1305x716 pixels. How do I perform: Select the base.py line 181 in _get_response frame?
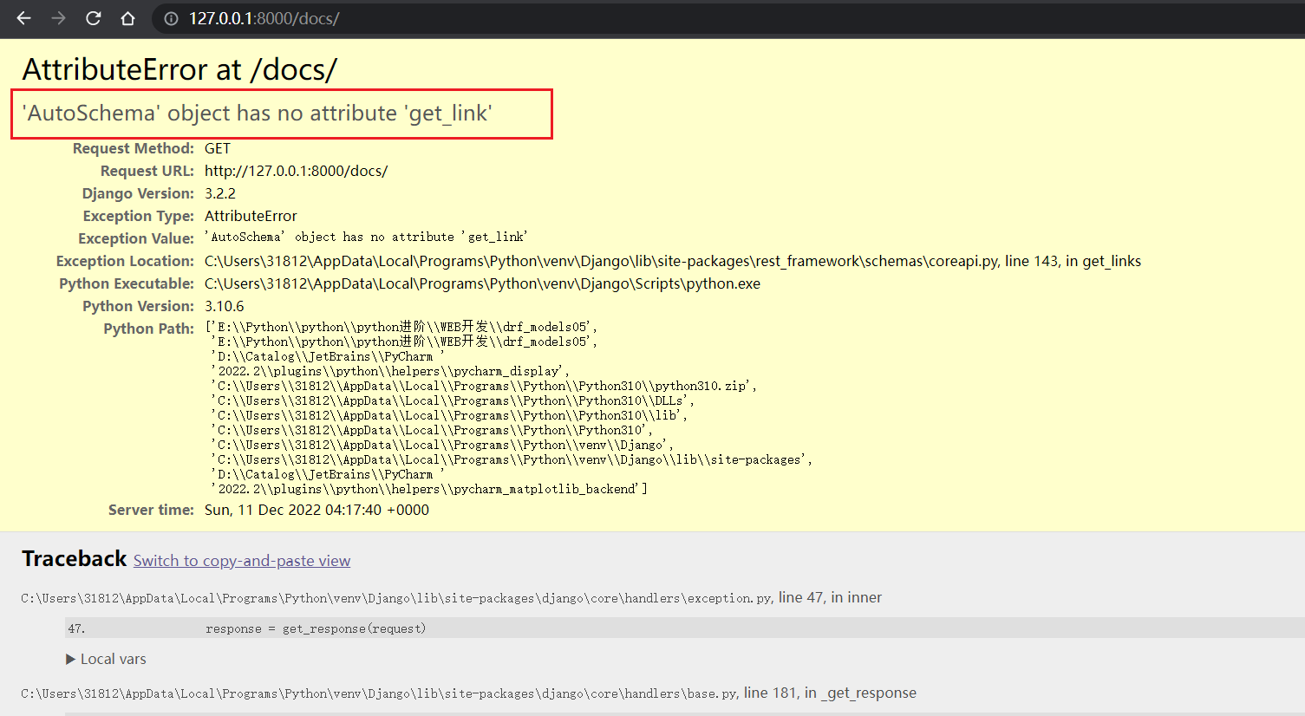(468, 693)
